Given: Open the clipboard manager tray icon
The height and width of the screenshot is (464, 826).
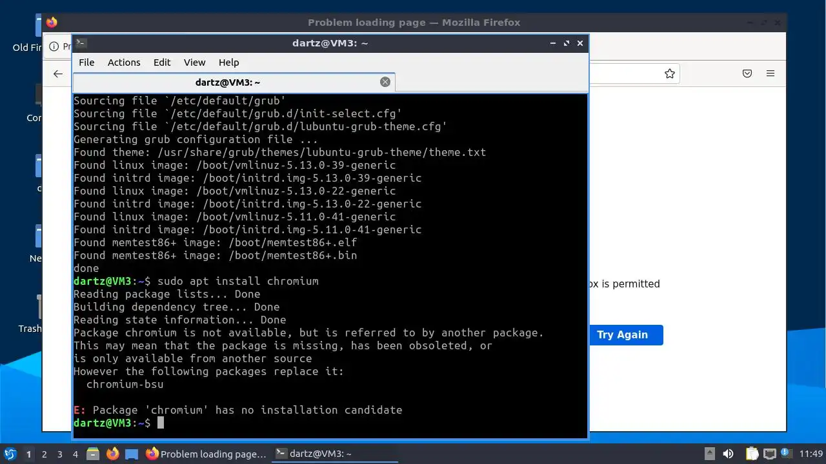Looking at the screenshot, I should 752,454.
